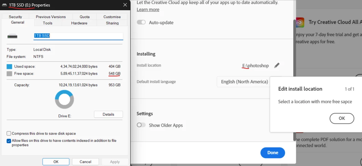Click the Local Disk type value
Image resolution: width=362 pixels, height=166 pixels.
coord(42,49)
